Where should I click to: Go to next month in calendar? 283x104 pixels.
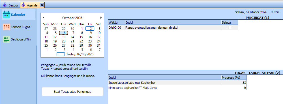pos(101,18)
